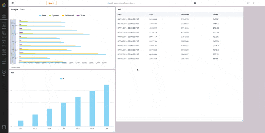Toggle the Clicks legend series

80,16
